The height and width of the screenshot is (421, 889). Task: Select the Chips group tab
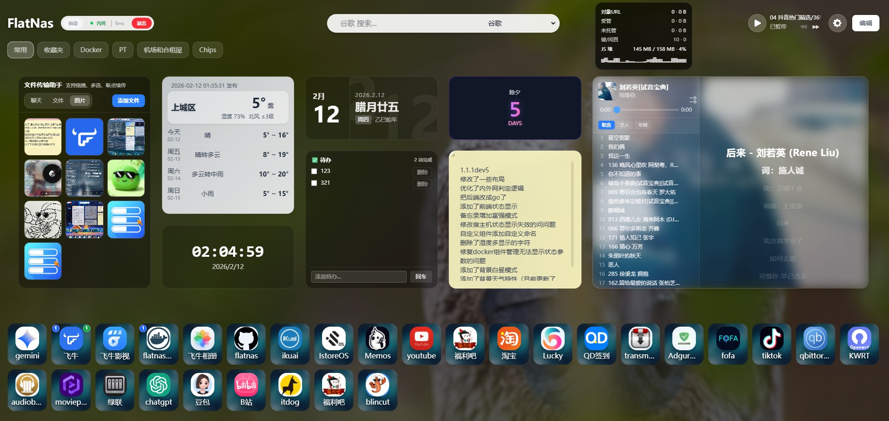[x=208, y=50]
